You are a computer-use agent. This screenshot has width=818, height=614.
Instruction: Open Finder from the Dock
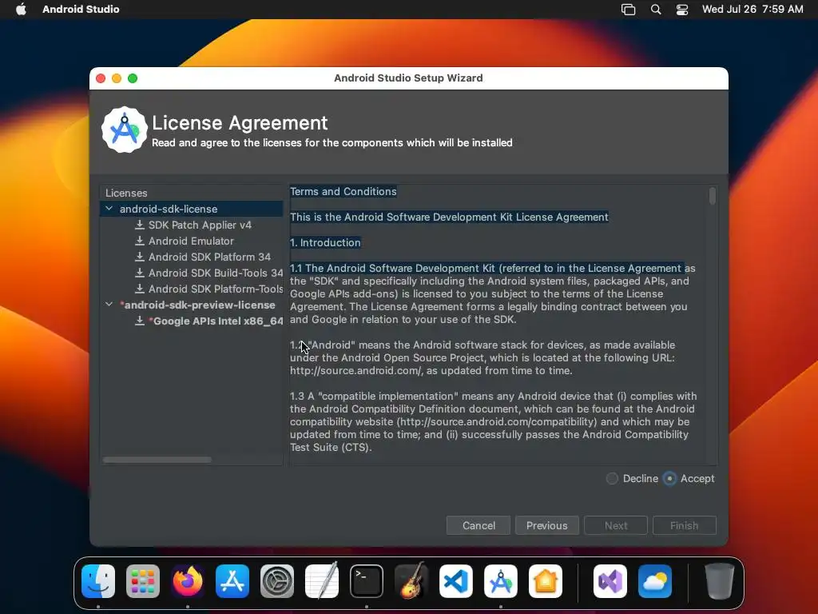[98, 581]
